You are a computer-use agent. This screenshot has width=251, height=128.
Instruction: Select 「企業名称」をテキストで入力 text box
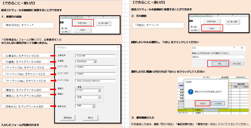28,55
